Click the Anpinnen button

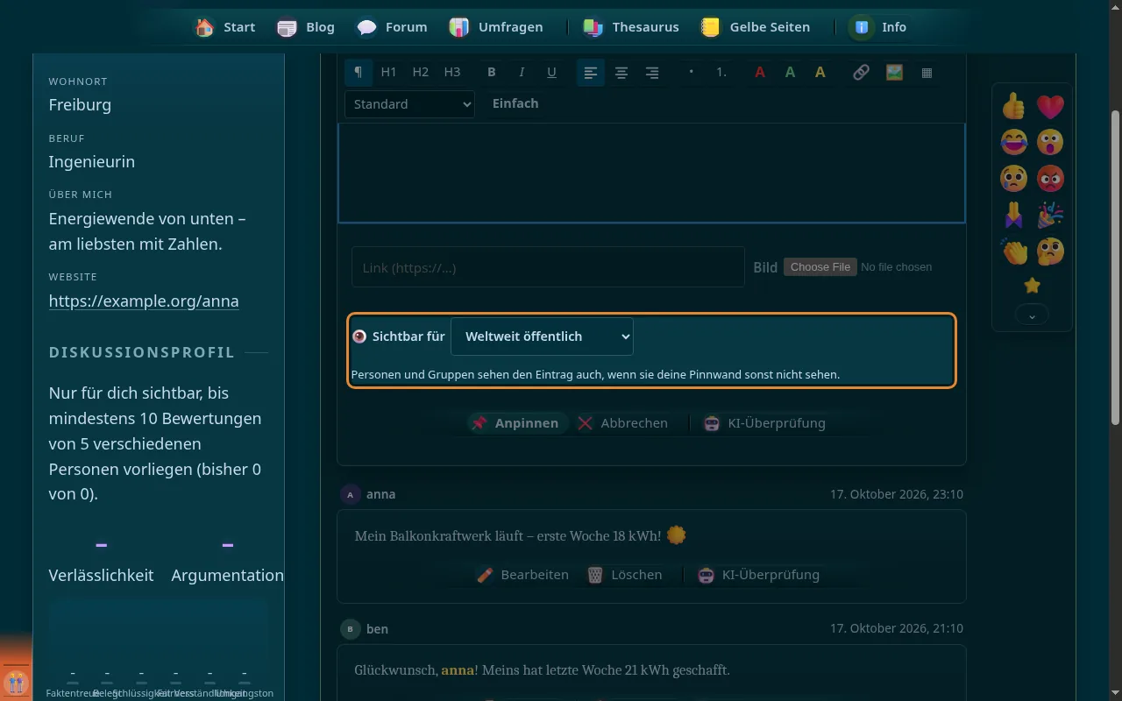click(515, 423)
